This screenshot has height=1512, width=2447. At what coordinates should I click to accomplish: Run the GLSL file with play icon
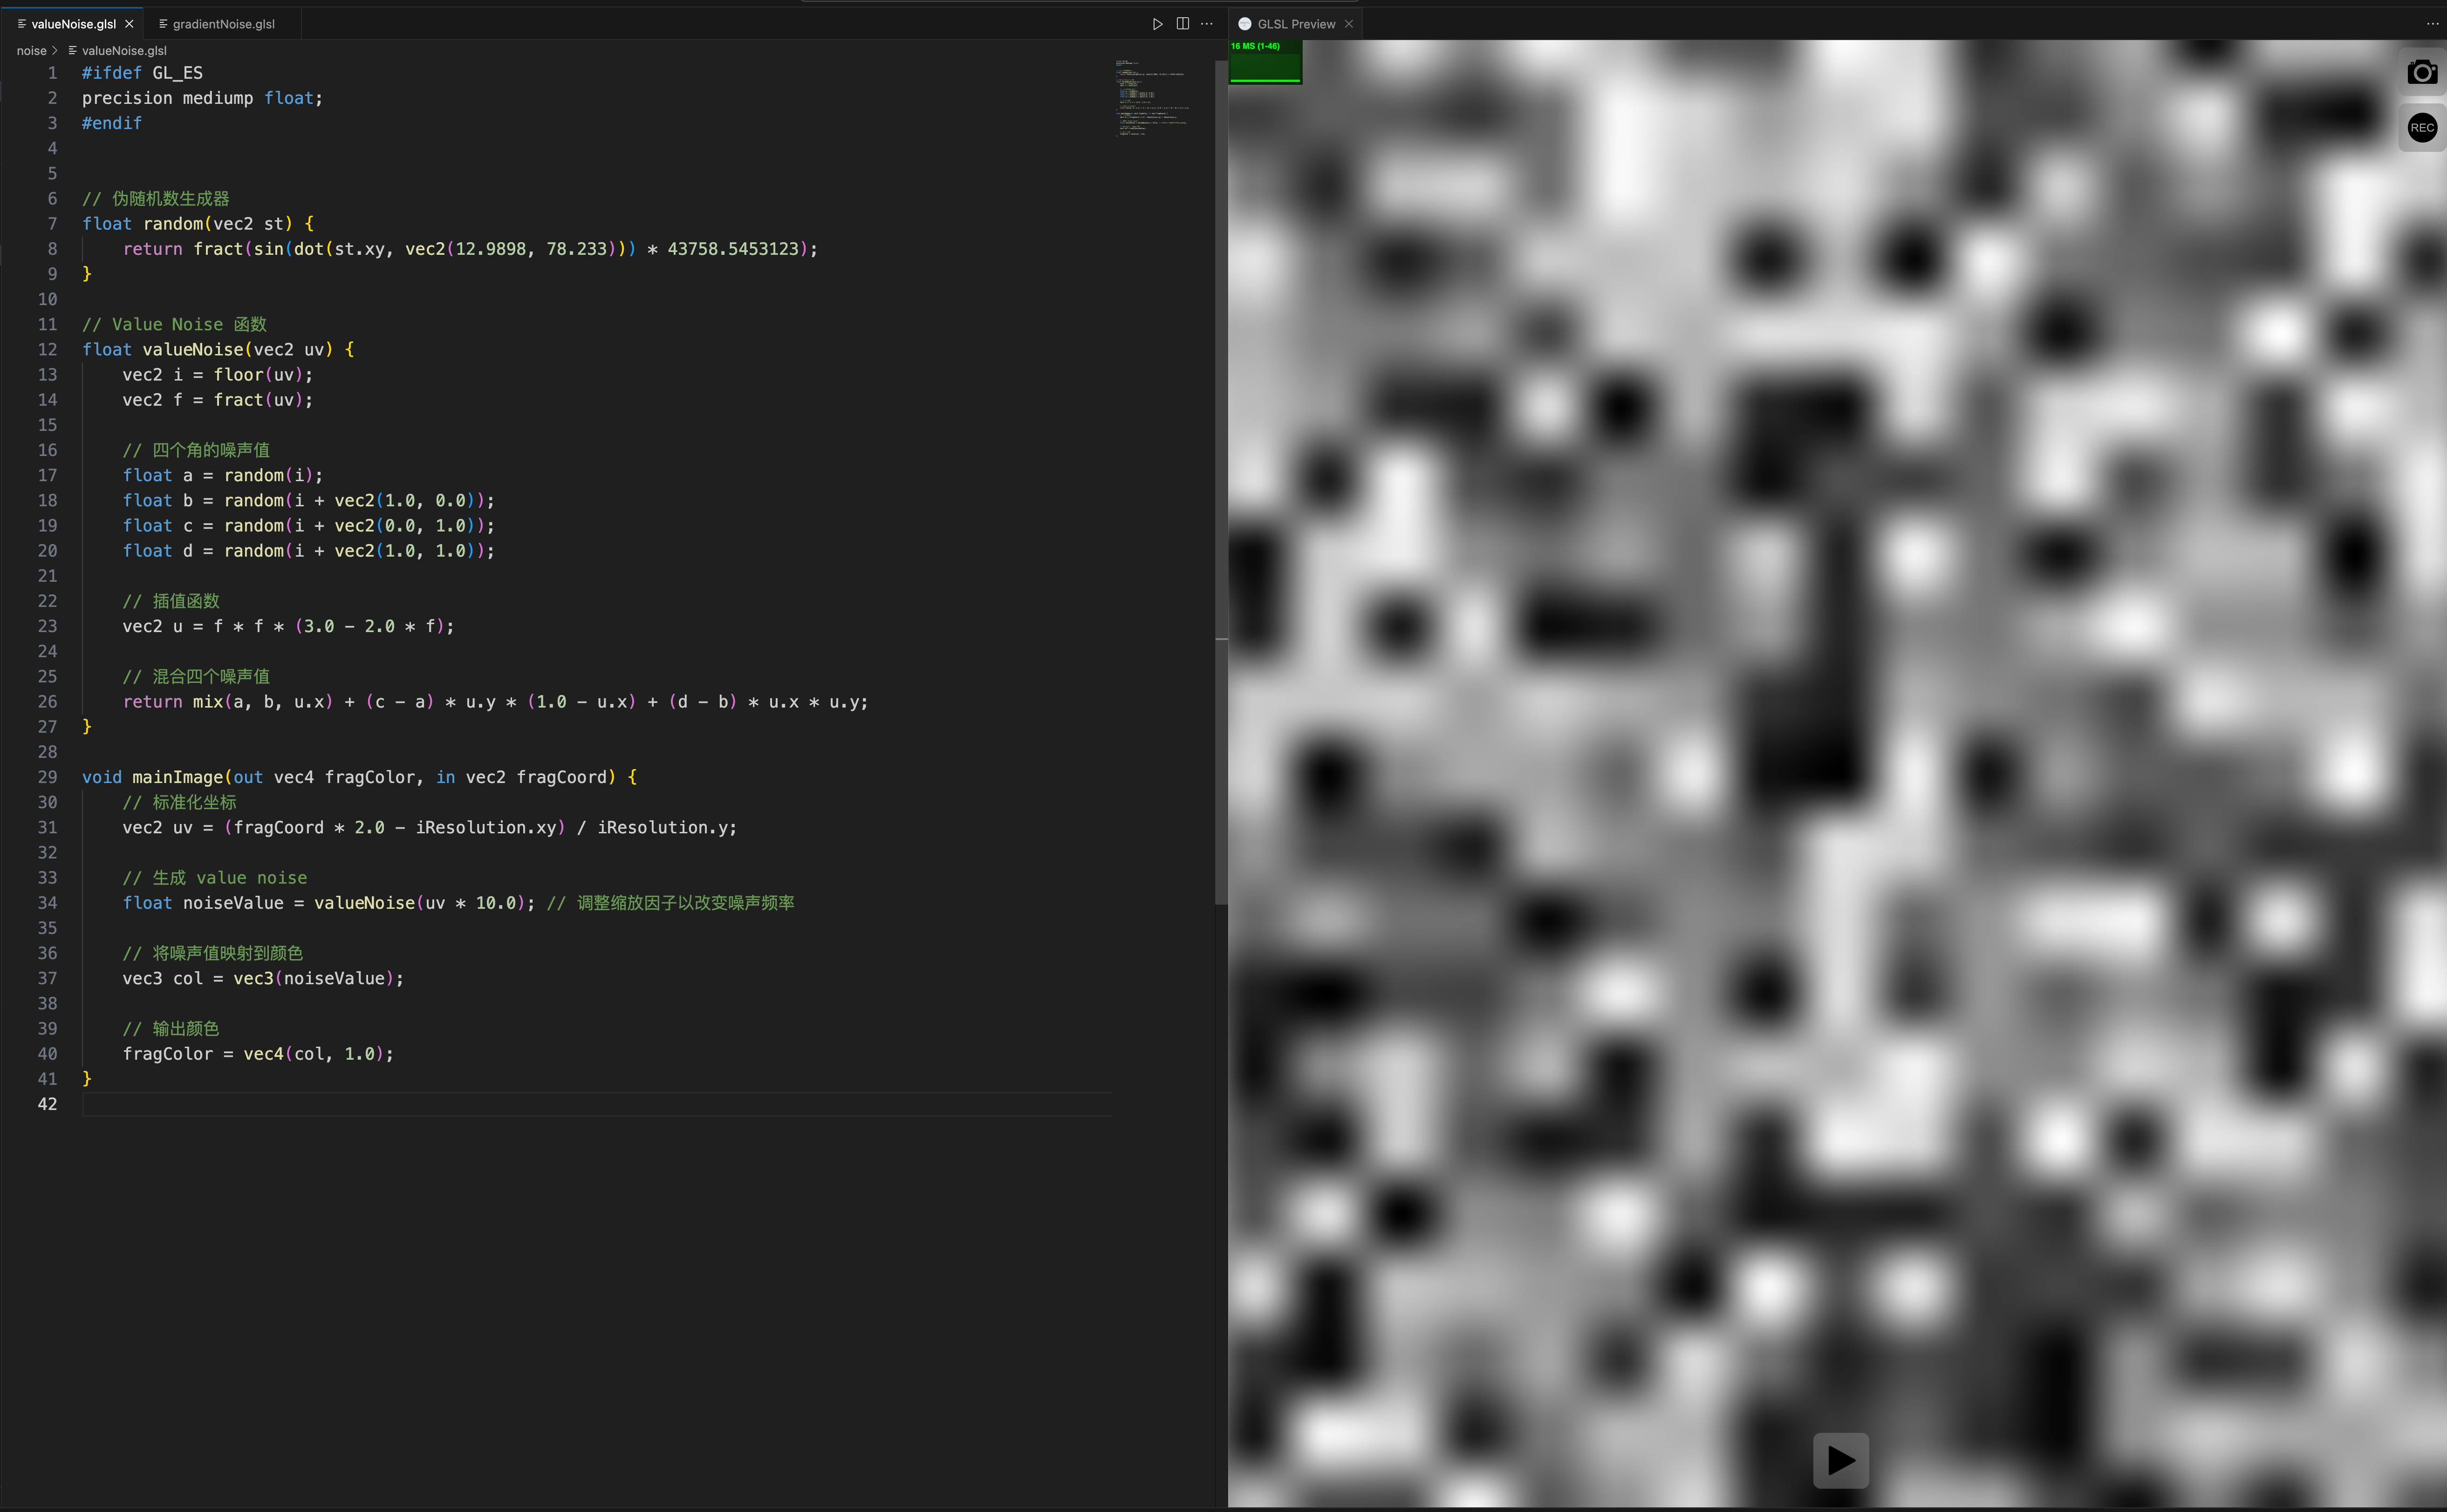pyautogui.click(x=1157, y=24)
